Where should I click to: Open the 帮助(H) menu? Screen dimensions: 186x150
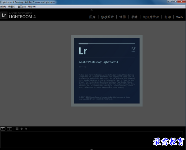click(32, 7)
